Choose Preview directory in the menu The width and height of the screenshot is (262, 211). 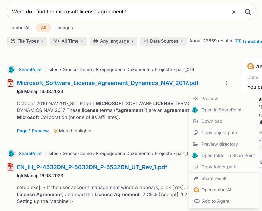(224, 144)
